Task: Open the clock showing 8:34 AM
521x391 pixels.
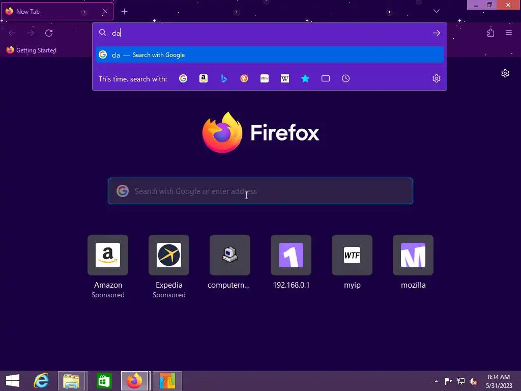Action: pos(499,381)
